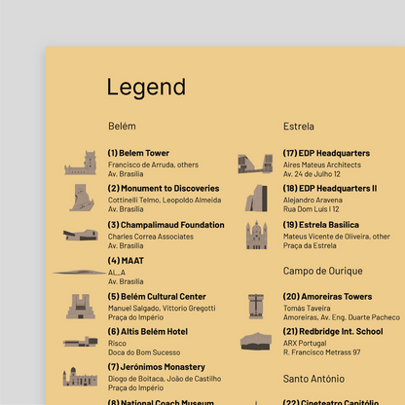405x405 pixels.
Task: Click the (7) Jerónimos Monastery title
Action: tap(157, 367)
